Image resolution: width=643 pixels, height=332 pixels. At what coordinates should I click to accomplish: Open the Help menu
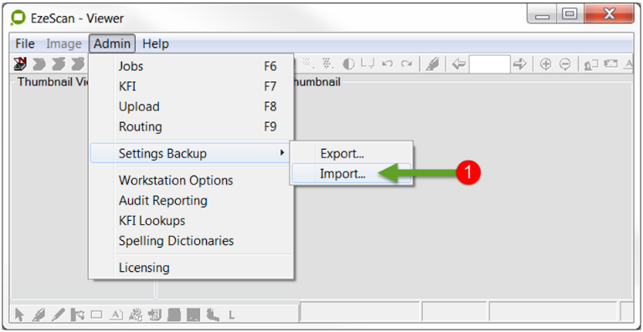(x=156, y=43)
